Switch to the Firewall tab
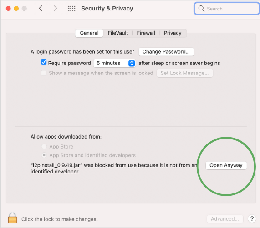 click(146, 33)
